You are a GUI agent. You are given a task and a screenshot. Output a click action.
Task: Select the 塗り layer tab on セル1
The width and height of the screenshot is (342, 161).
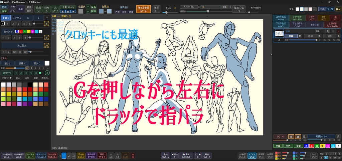click(329, 36)
